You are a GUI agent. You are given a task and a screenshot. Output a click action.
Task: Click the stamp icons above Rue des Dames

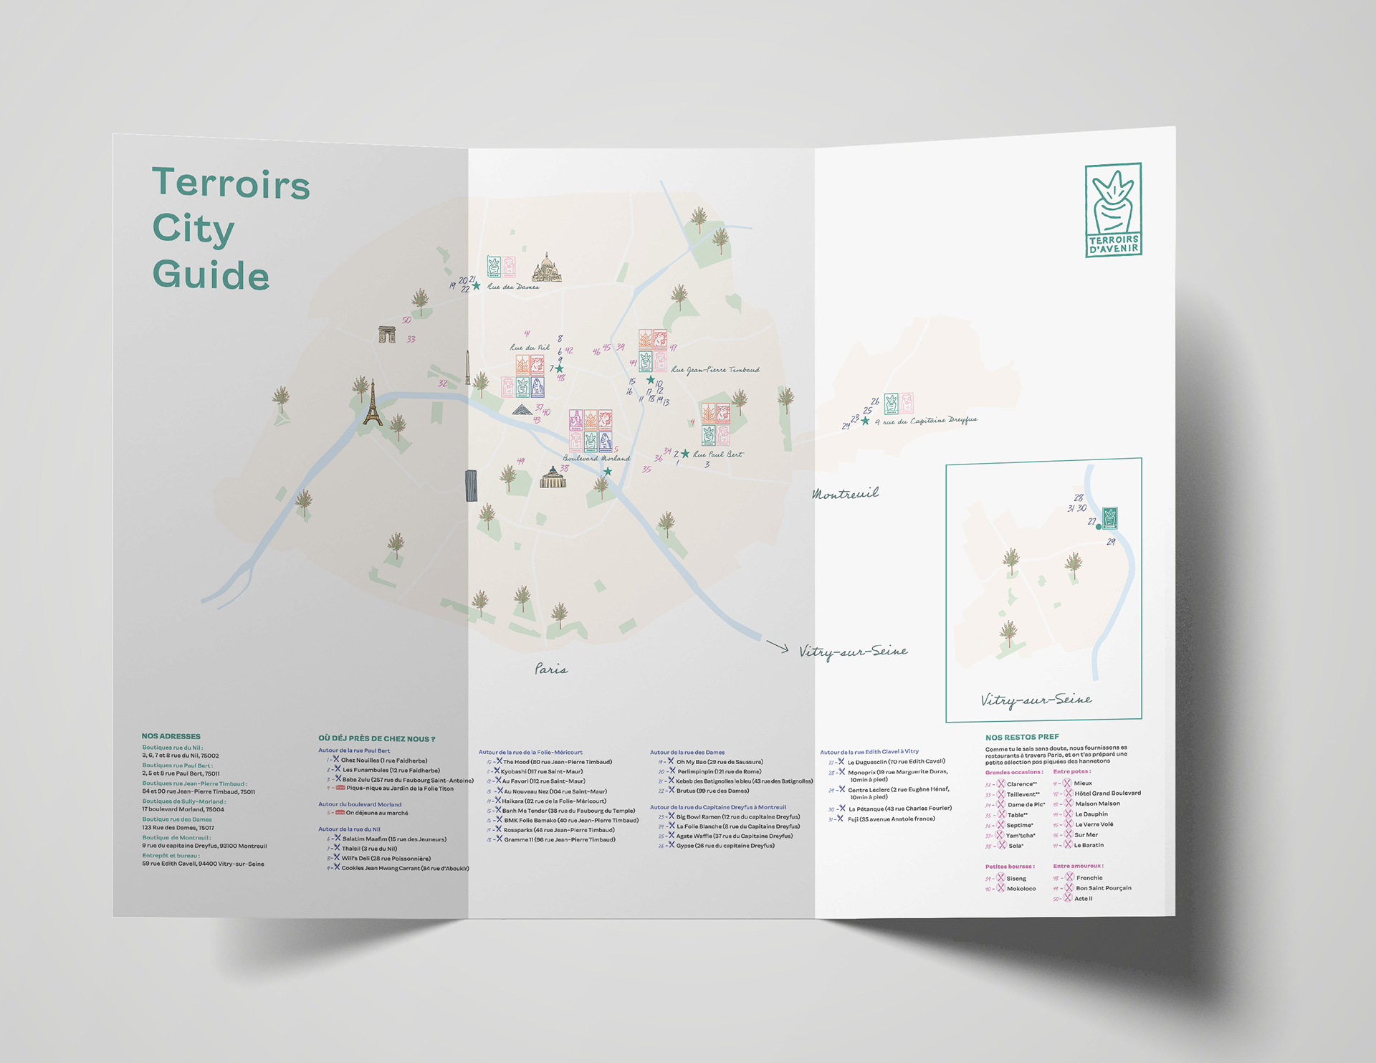(x=501, y=267)
